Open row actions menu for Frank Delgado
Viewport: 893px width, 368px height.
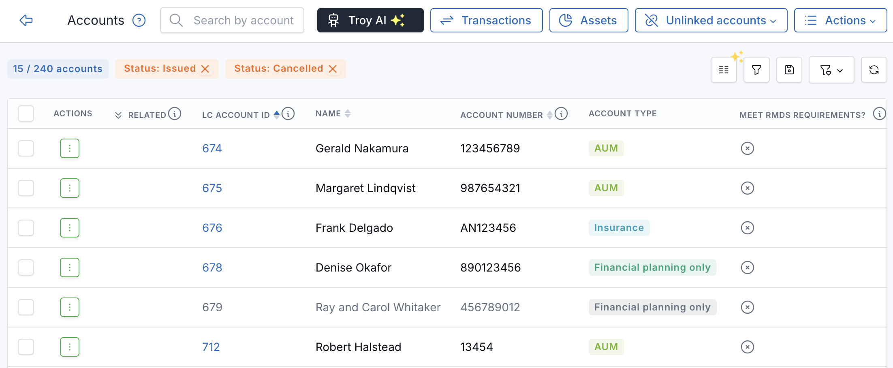(70, 228)
